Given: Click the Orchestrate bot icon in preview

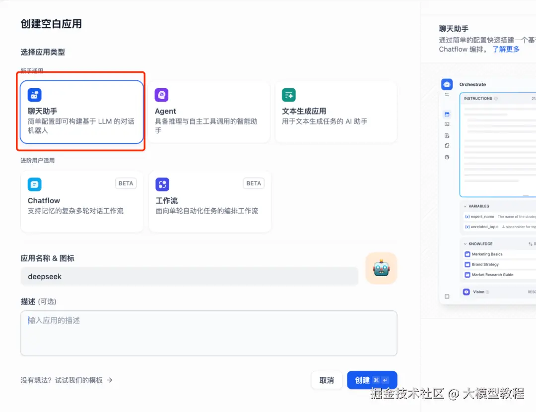Looking at the screenshot, I should coord(446,84).
